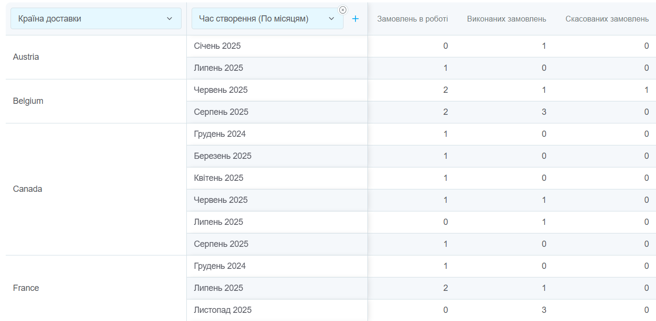Click 'Липень 2025' row under Austria

(218, 68)
